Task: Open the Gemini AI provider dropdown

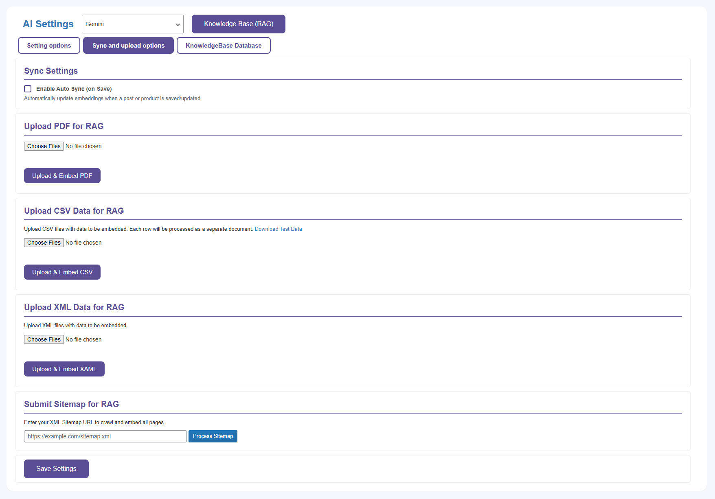Action: [x=132, y=24]
